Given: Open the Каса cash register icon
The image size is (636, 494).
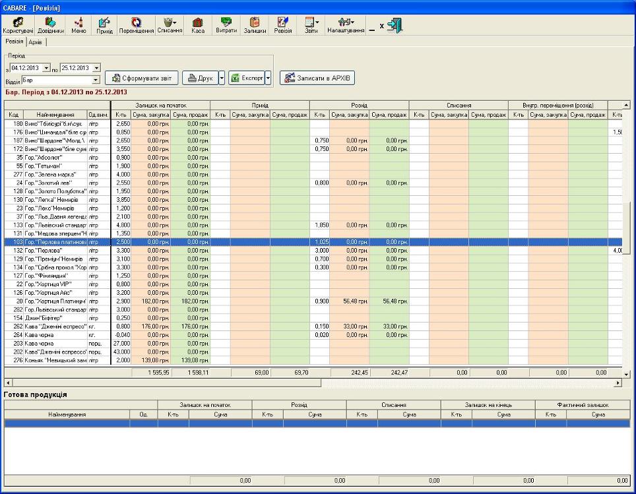Looking at the screenshot, I should 198,25.
